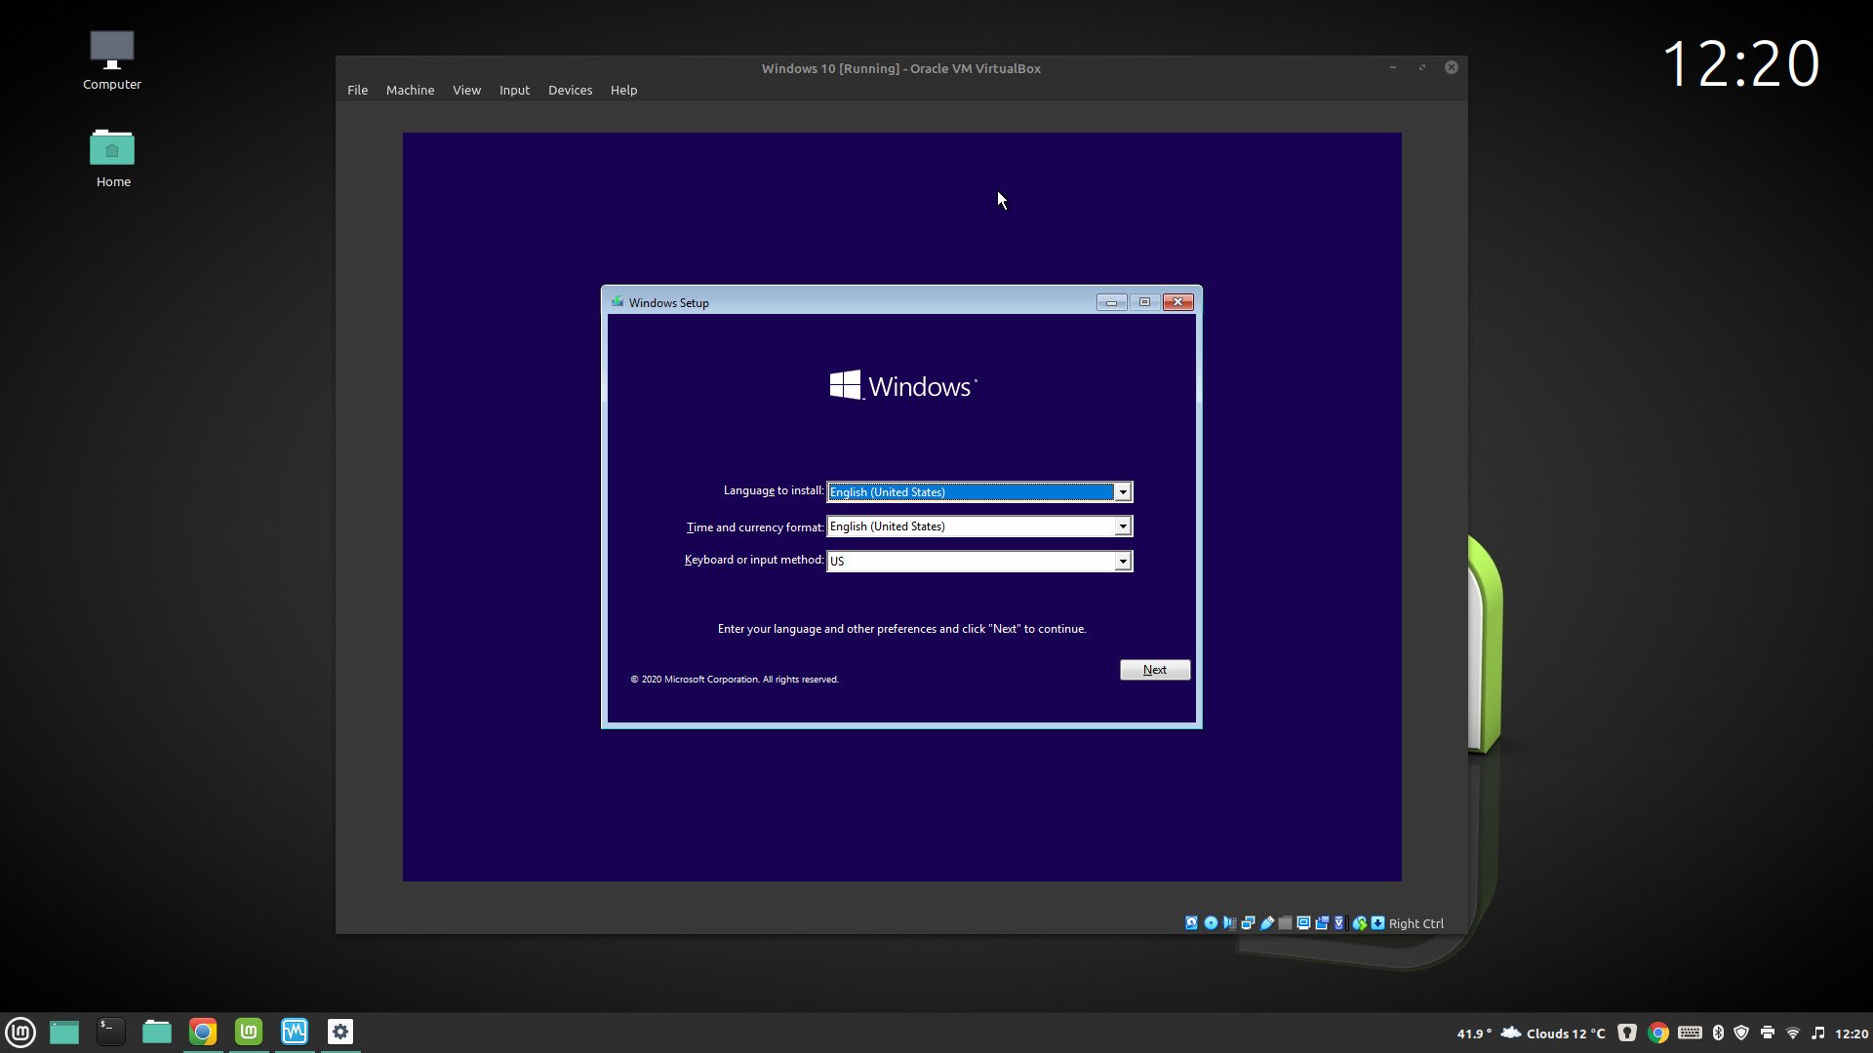This screenshot has height=1053, width=1873.
Task: Expand the Time and currency format dropdown
Action: [1123, 526]
